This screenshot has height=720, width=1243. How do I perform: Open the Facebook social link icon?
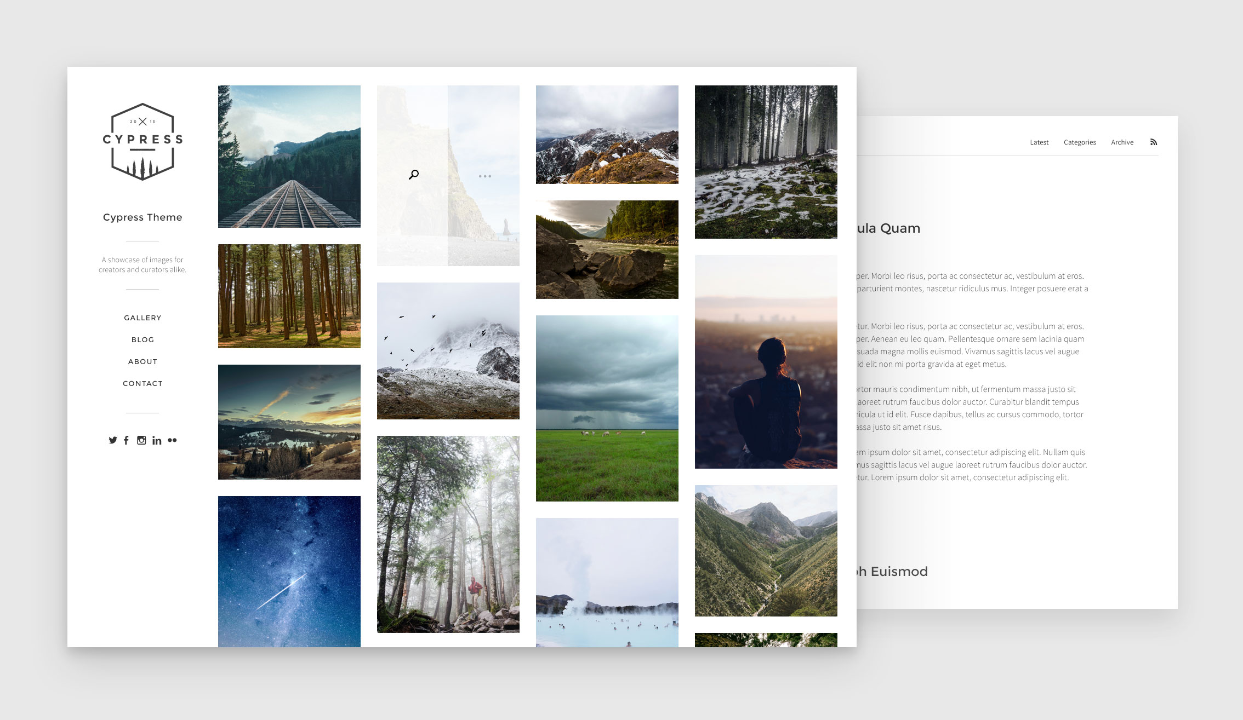point(126,440)
